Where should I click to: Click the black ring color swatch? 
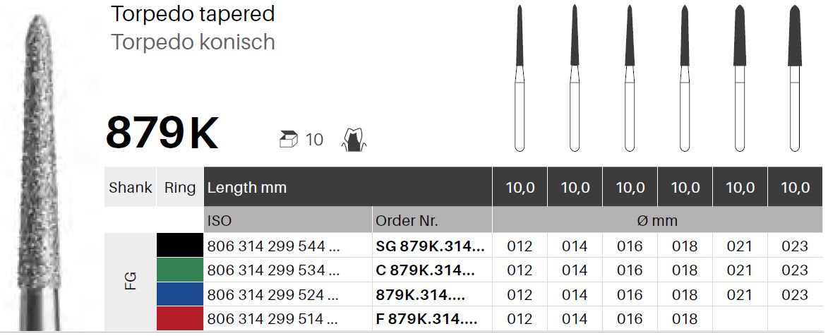click(180, 246)
